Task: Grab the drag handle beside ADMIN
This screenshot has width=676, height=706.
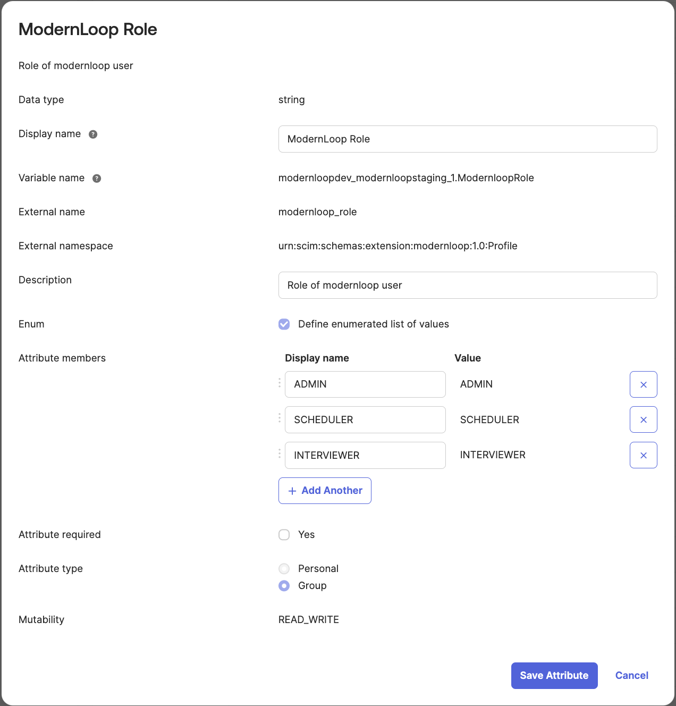Action: [280, 383]
